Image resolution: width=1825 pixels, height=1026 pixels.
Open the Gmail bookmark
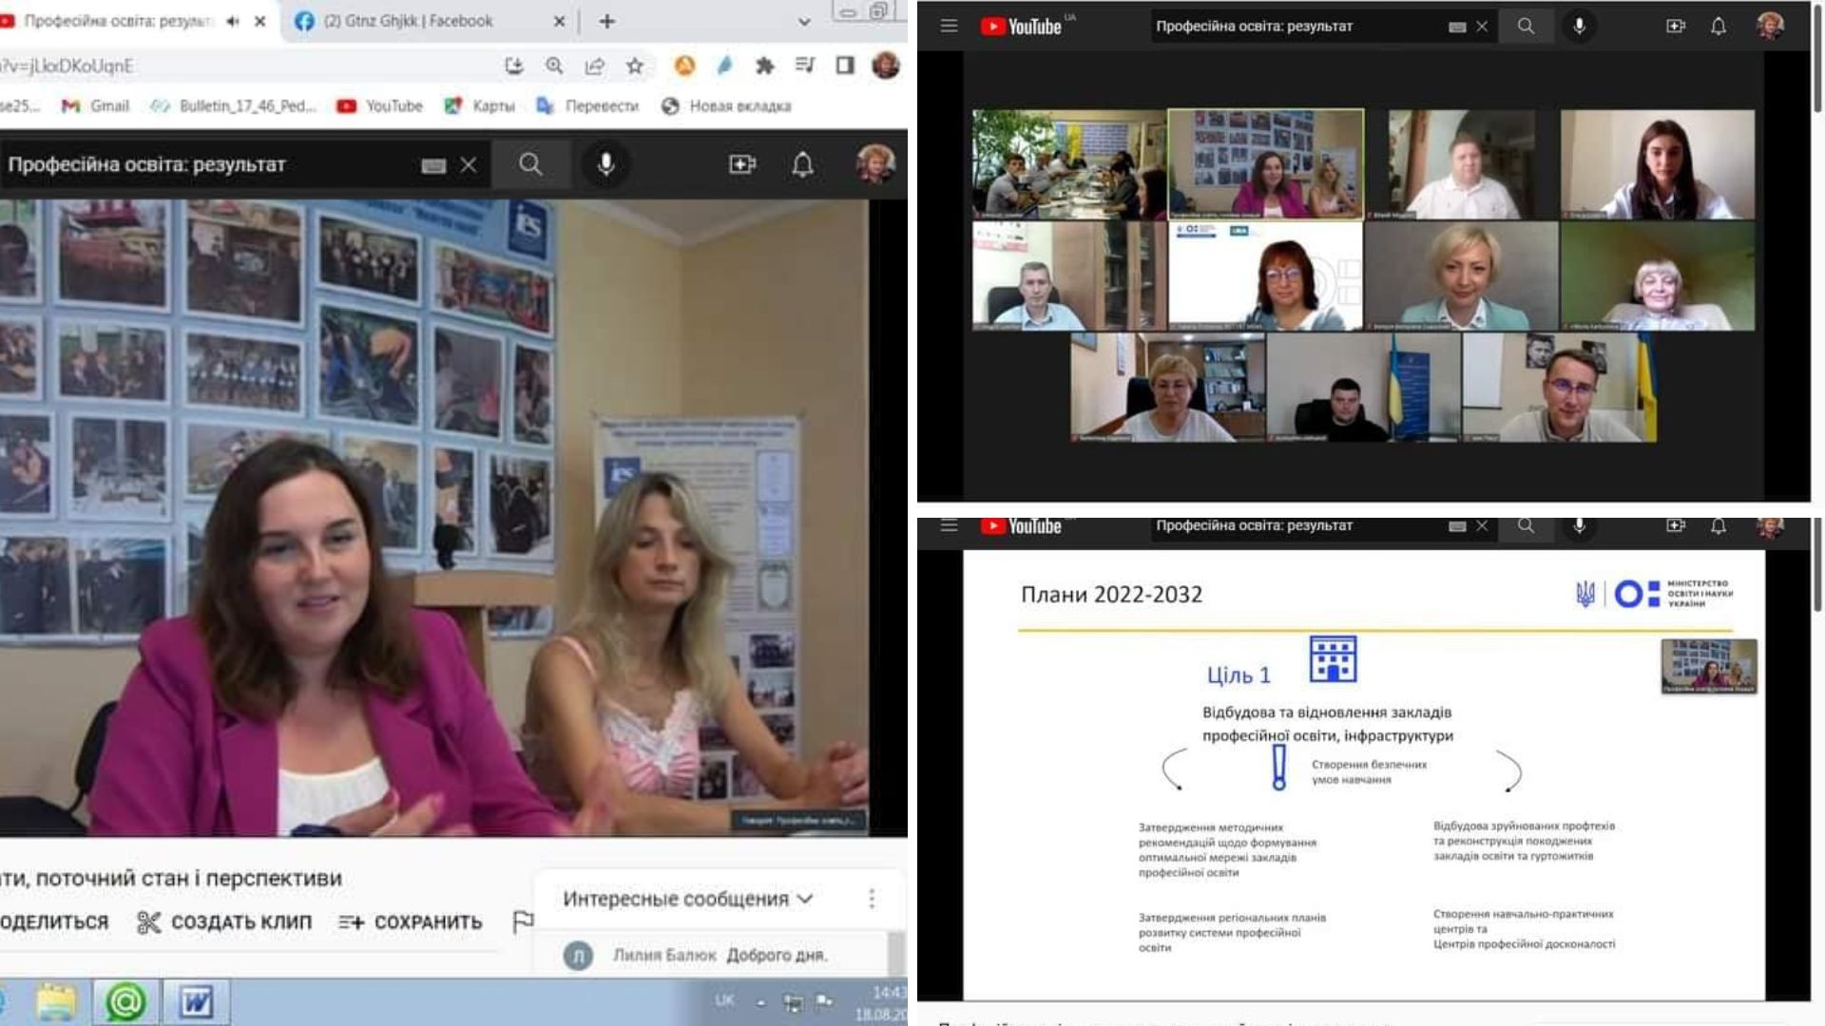point(96,105)
